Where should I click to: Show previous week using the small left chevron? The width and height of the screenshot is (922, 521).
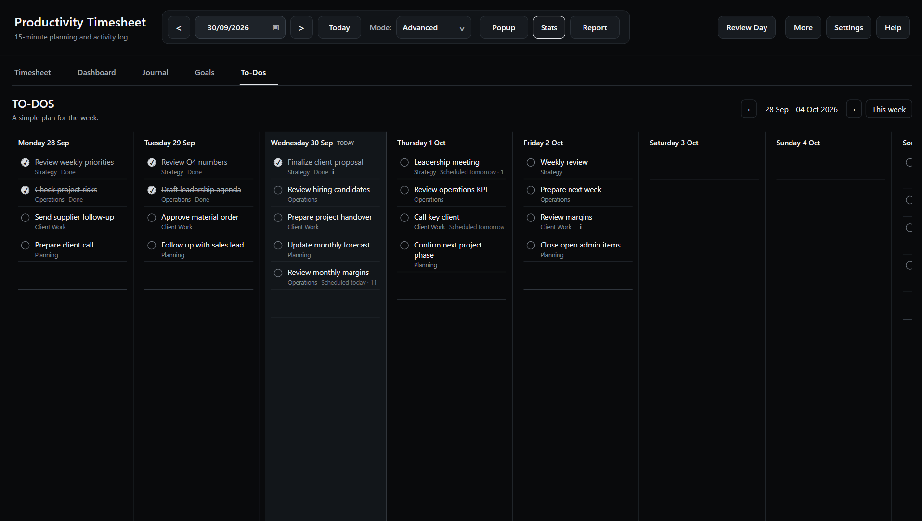749,109
